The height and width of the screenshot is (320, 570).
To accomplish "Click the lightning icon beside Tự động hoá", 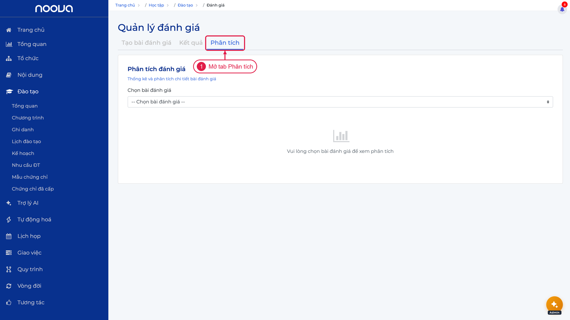I will coord(9,220).
